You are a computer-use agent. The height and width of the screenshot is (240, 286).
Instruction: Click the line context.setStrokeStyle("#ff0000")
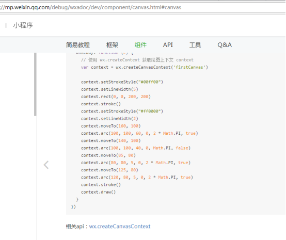click(122, 111)
